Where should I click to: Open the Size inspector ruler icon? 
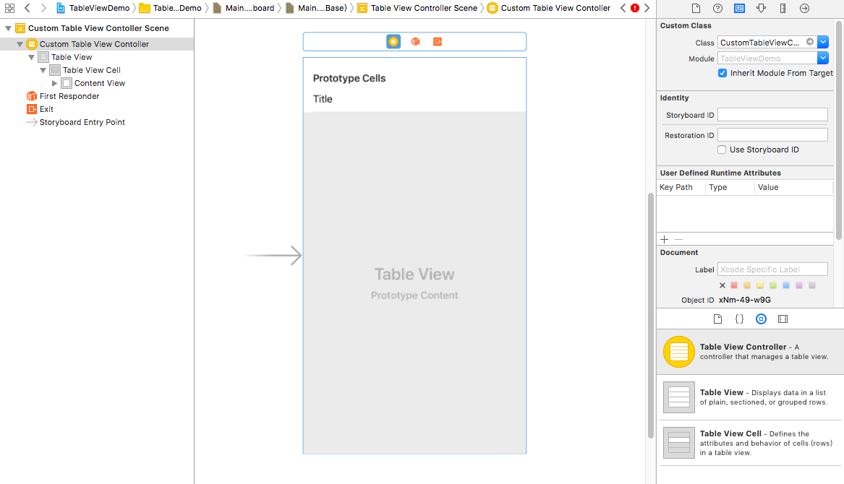(783, 9)
